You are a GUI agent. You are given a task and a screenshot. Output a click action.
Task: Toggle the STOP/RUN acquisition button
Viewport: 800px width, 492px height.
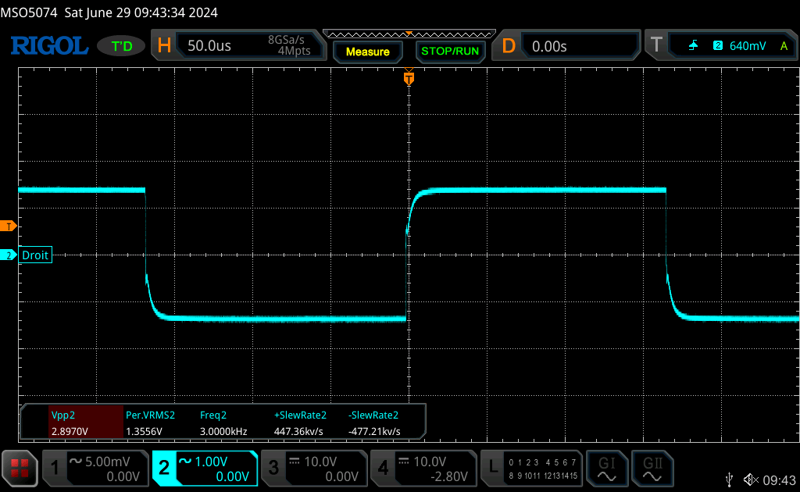pos(450,51)
